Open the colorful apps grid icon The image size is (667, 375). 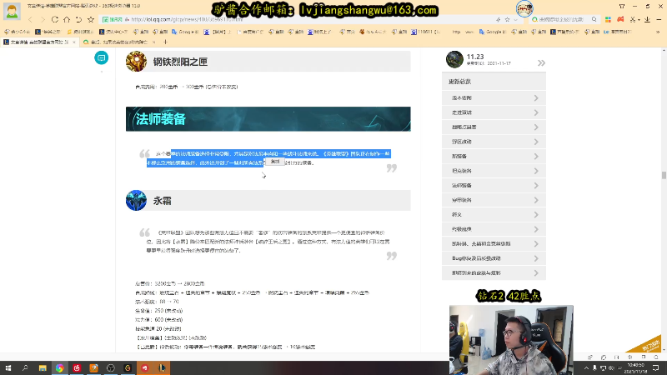point(608,19)
